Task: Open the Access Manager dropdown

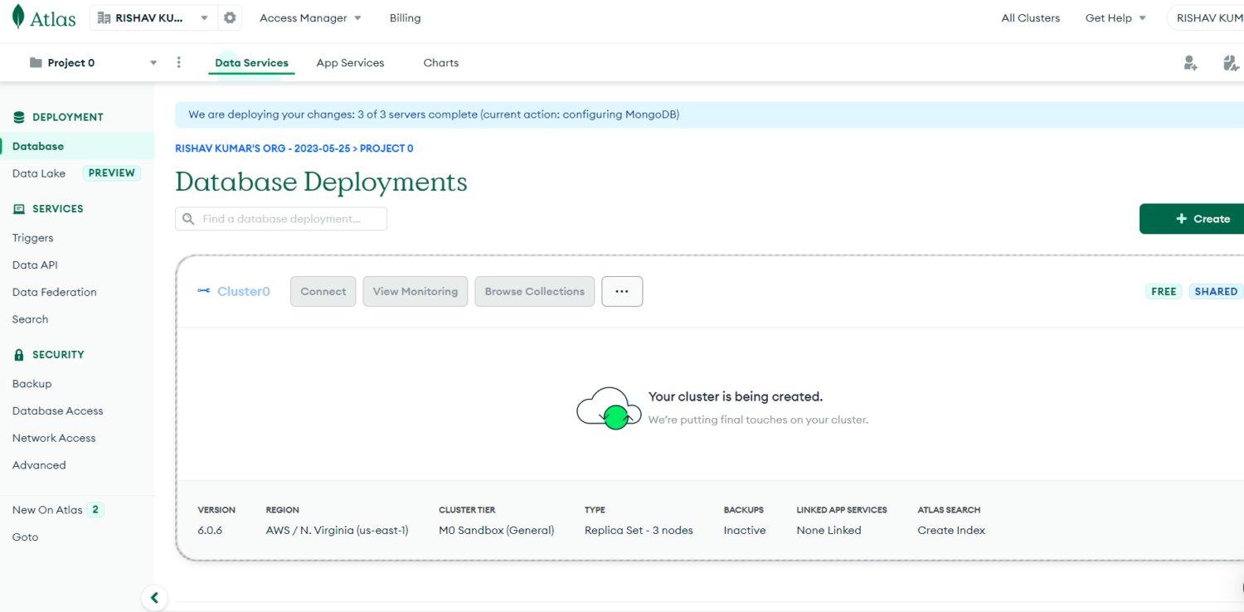Action: click(x=310, y=17)
